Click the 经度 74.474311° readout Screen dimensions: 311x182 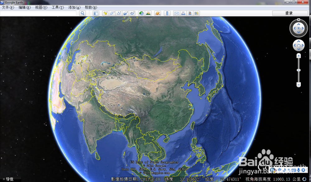pos(223,179)
